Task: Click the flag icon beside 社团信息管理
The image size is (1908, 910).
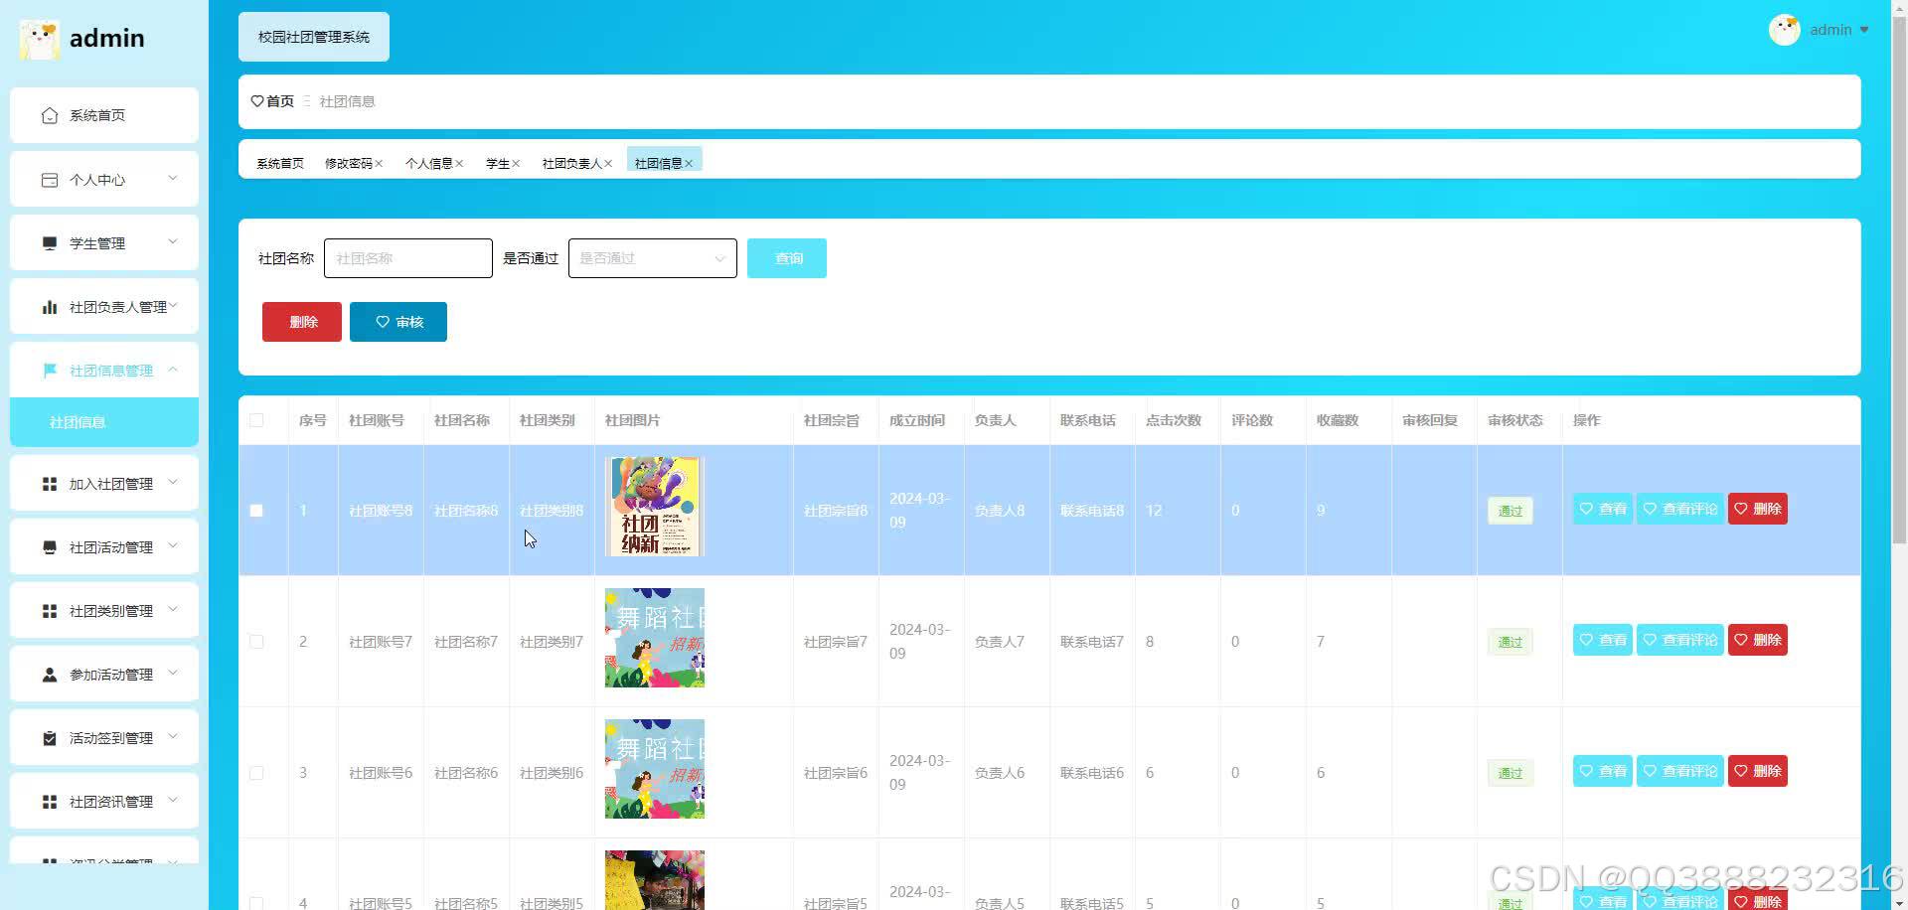Action: 50,371
